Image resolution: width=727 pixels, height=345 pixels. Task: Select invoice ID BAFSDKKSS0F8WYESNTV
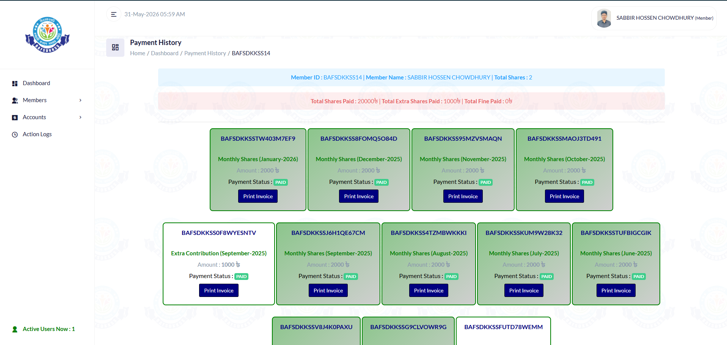(219, 233)
